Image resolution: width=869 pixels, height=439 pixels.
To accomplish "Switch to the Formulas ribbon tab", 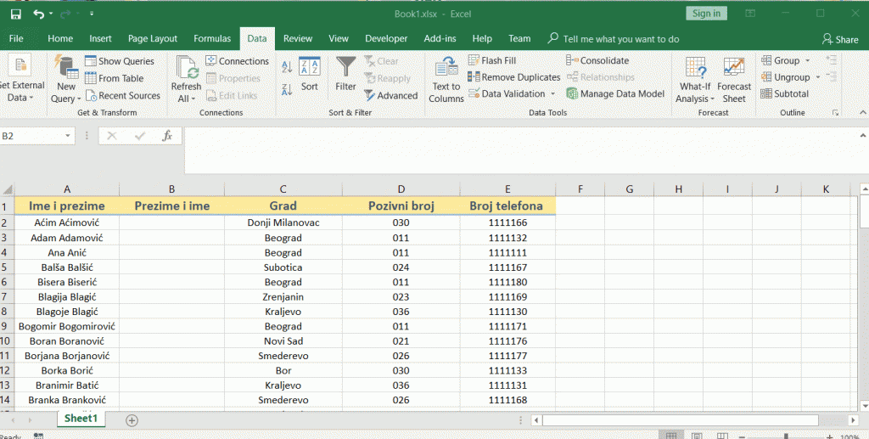I will 212,38.
